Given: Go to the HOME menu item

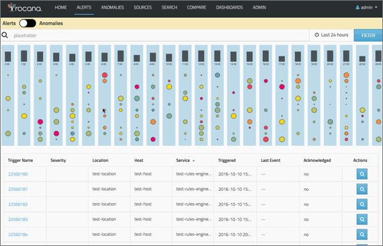Looking at the screenshot, I should click(60, 7).
